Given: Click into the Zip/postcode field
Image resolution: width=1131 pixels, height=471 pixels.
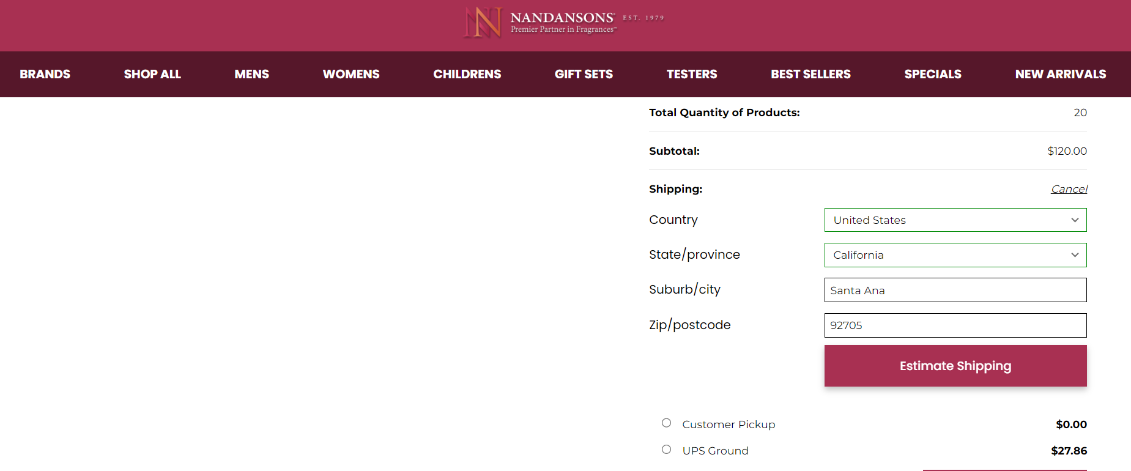Looking at the screenshot, I should click(x=955, y=325).
